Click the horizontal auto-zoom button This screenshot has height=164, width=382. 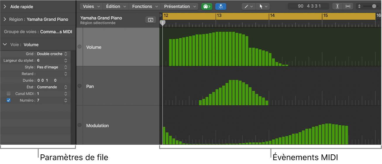pos(348,6)
